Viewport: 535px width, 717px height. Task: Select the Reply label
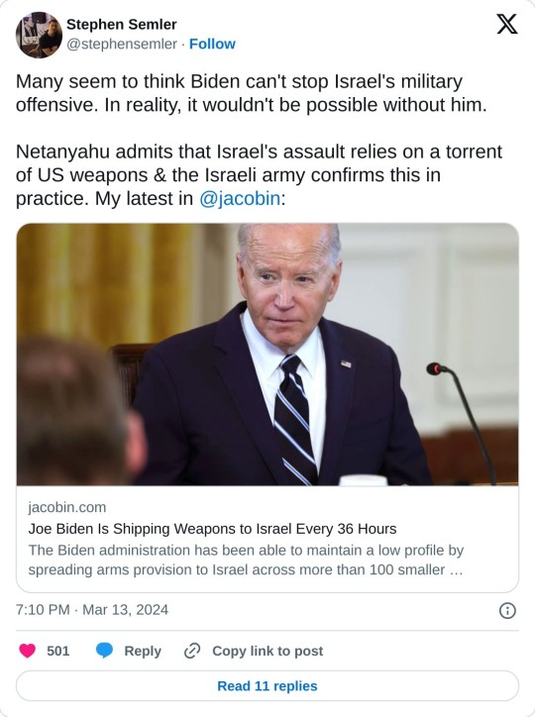coord(143,651)
